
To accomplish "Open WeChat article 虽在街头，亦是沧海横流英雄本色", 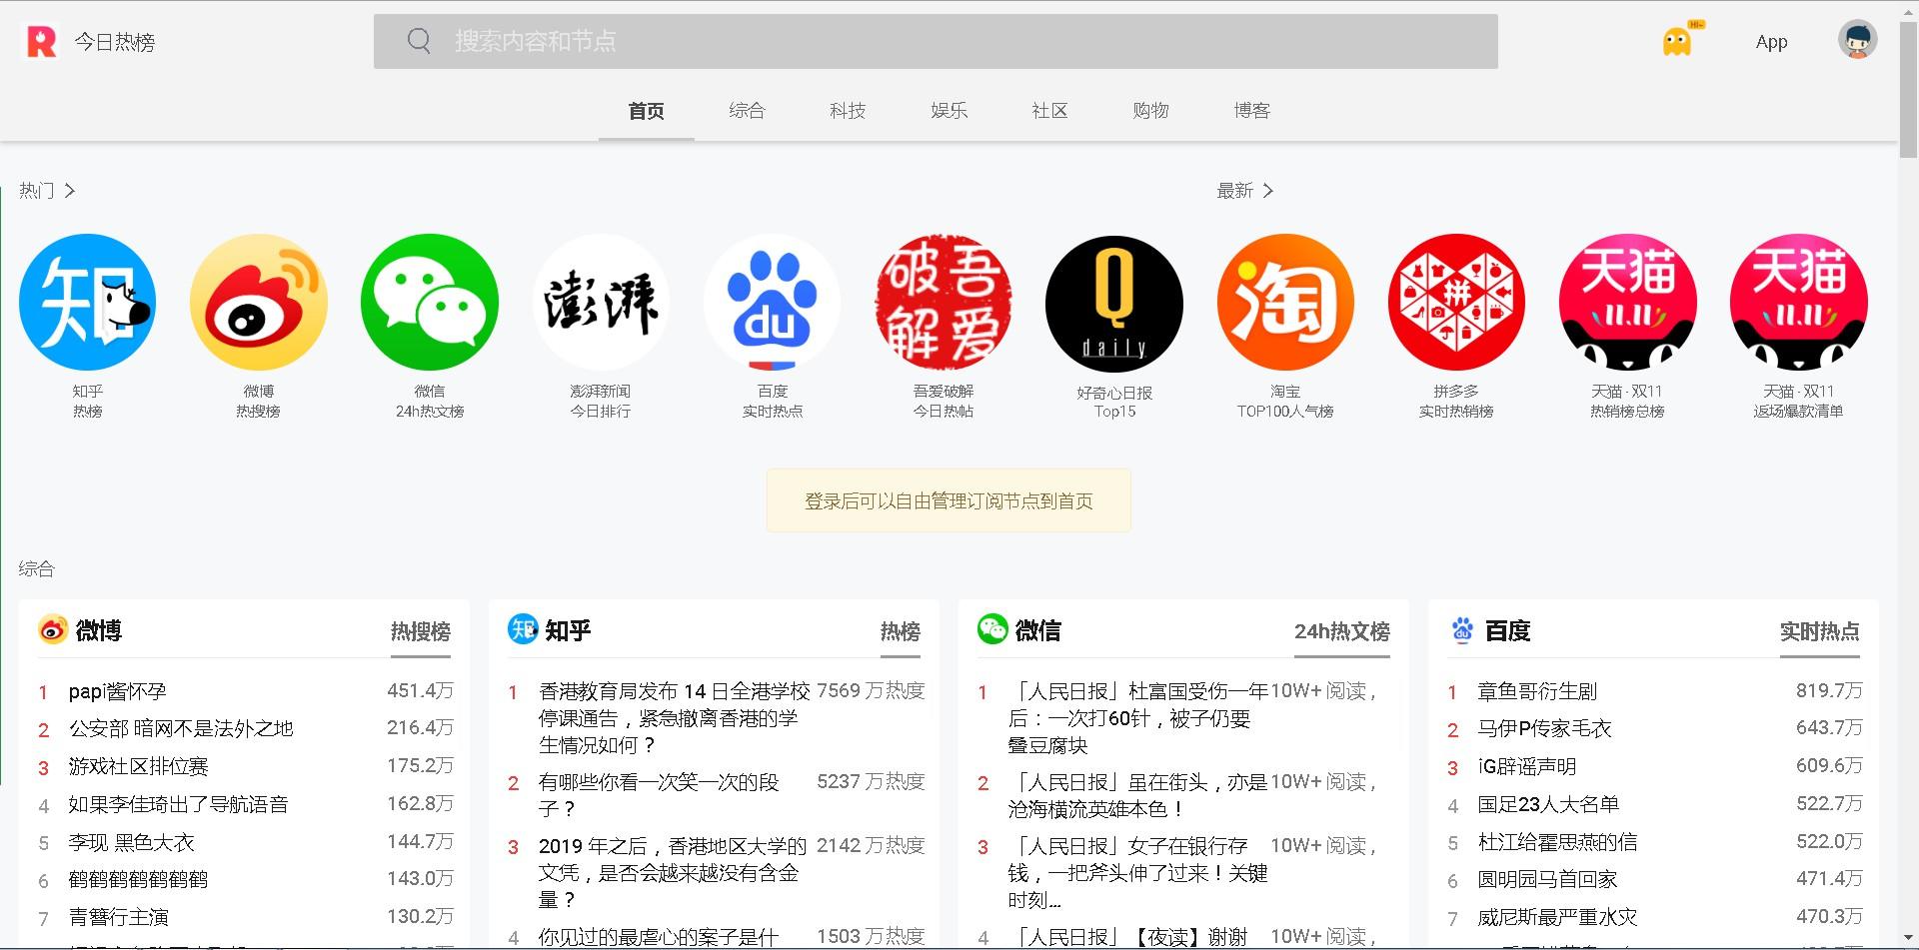I will click(x=1137, y=795).
